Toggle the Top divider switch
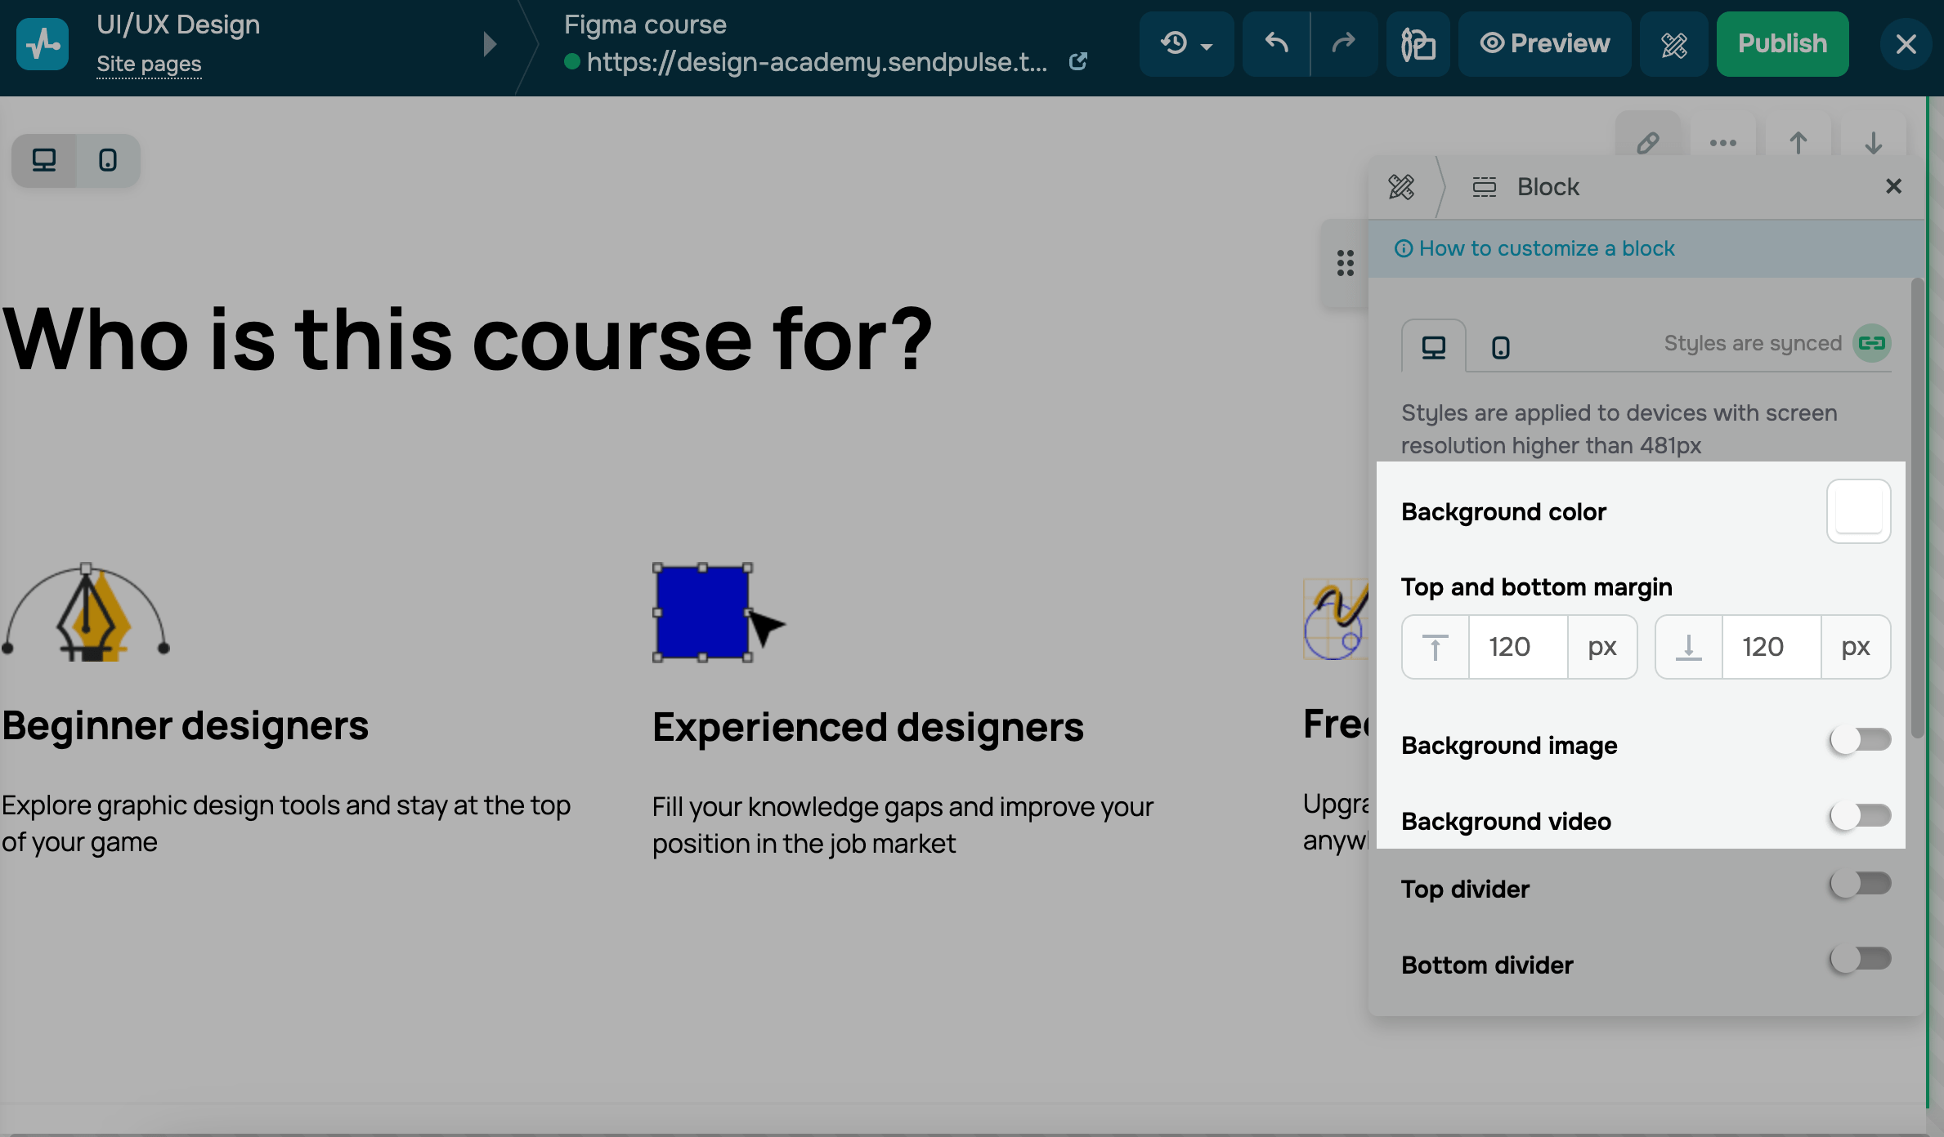Viewport: 1944px width, 1137px height. 1860,884
